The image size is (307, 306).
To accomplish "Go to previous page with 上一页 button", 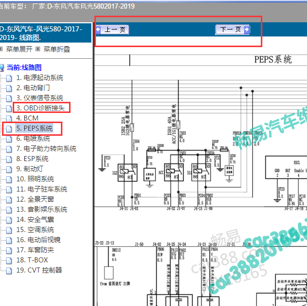I will click(112, 30).
